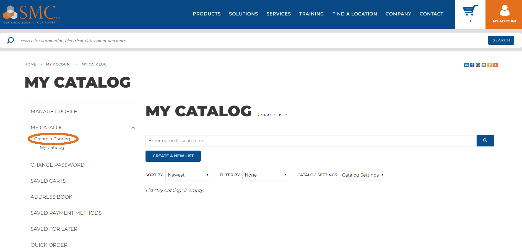Viewport: 522px width, 252px height.
Task: Click the email share icon
Action: pos(478,65)
